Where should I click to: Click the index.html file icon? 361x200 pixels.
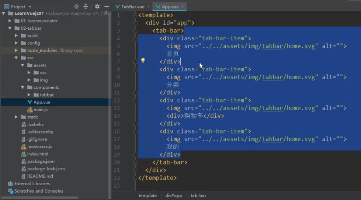(x=23, y=154)
